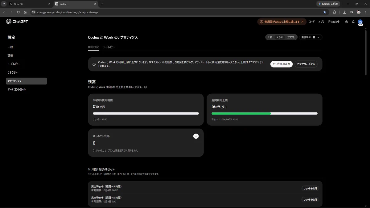View site information icon in address bar
The height and width of the screenshot is (208, 370).
[34, 12]
